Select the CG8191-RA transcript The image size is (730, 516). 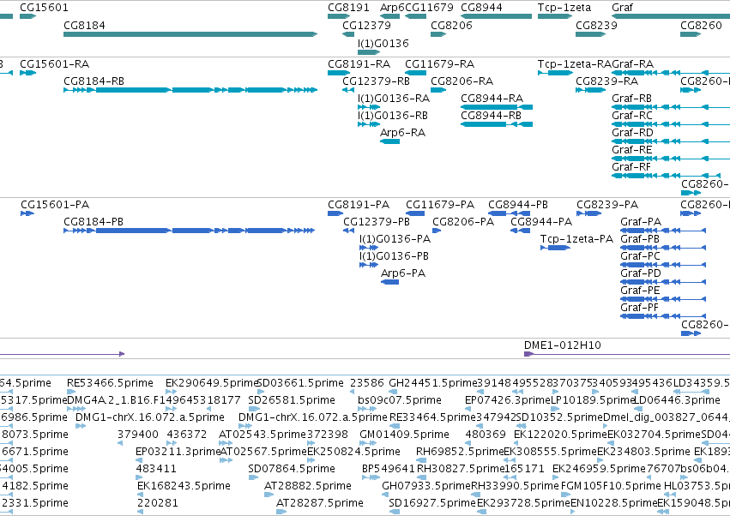click(339, 73)
